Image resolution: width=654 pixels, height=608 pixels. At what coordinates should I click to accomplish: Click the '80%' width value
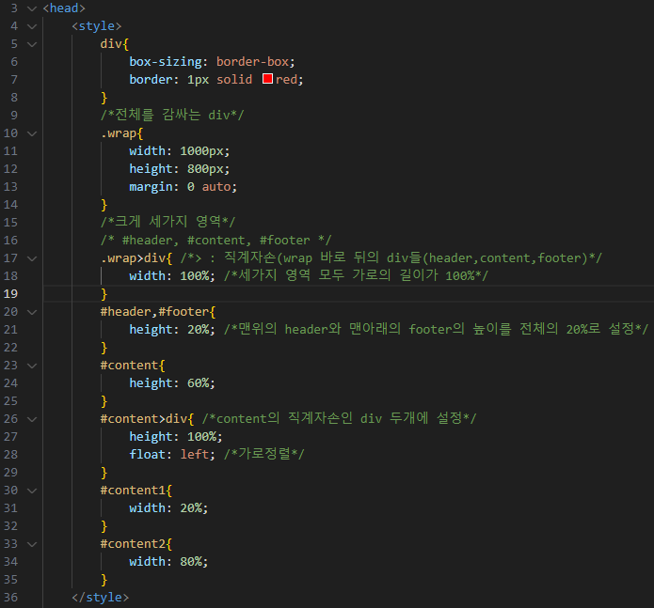coord(191,561)
